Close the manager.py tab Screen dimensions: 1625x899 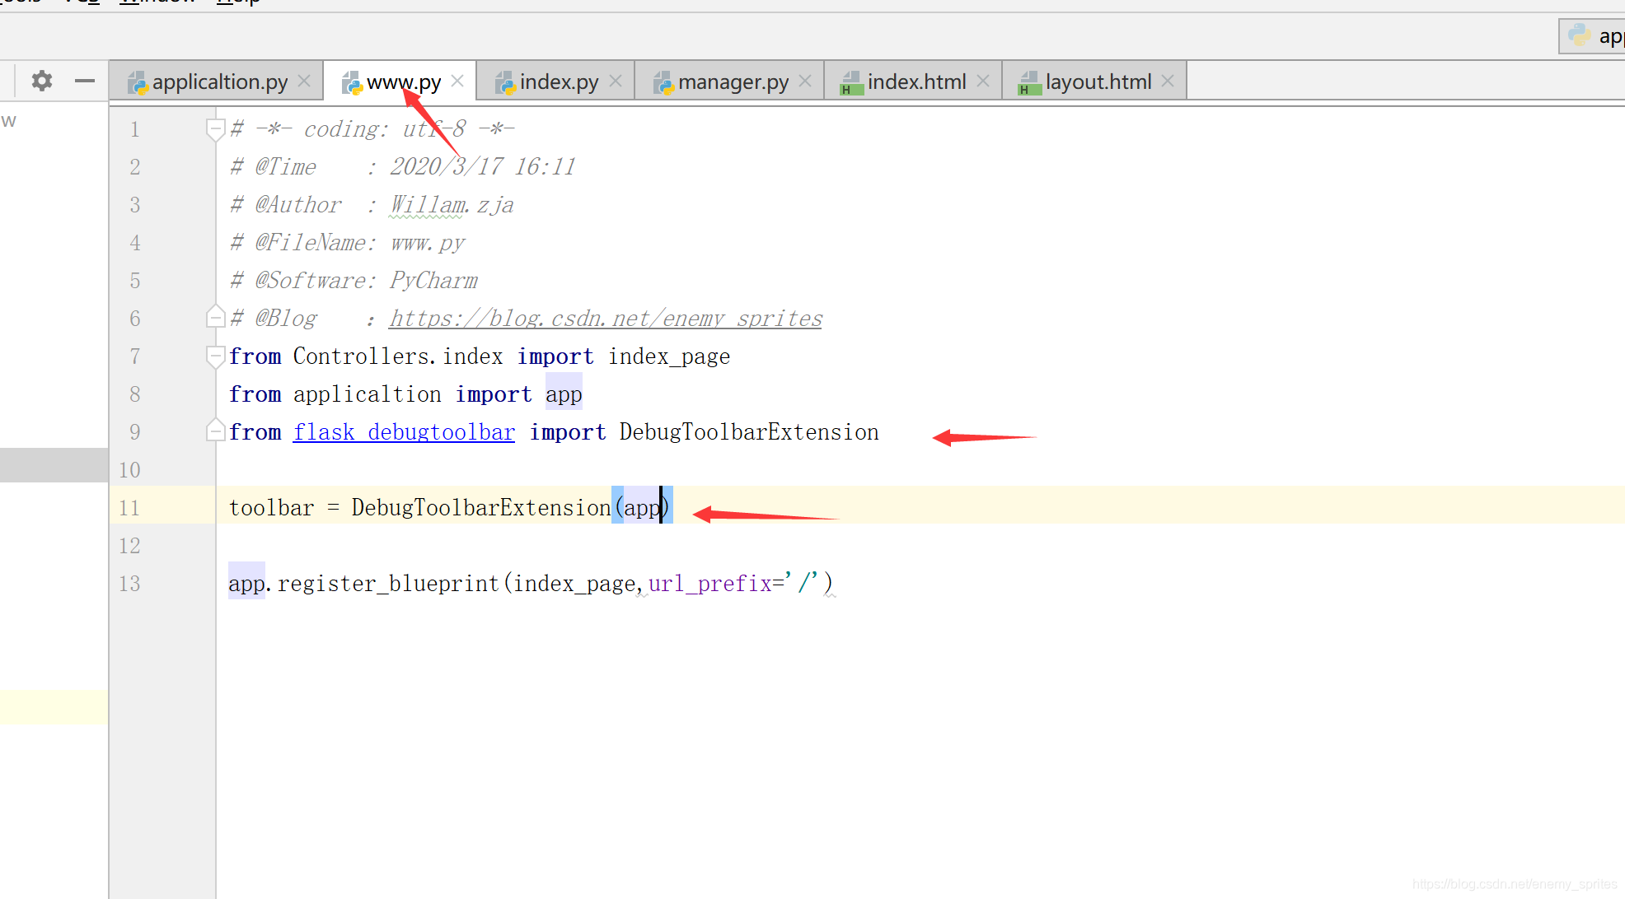point(805,82)
